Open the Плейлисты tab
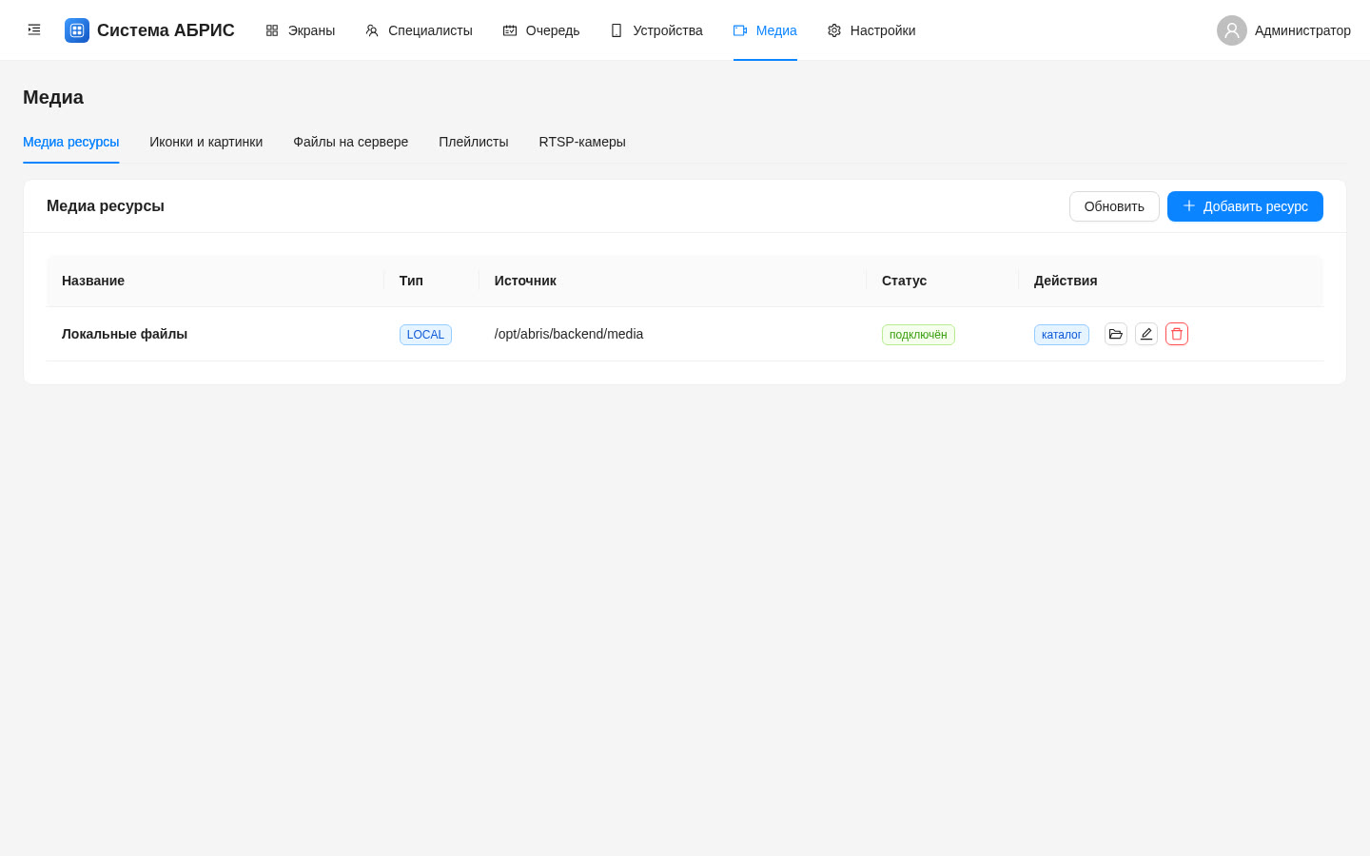The image size is (1370, 856). pyautogui.click(x=474, y=142)
